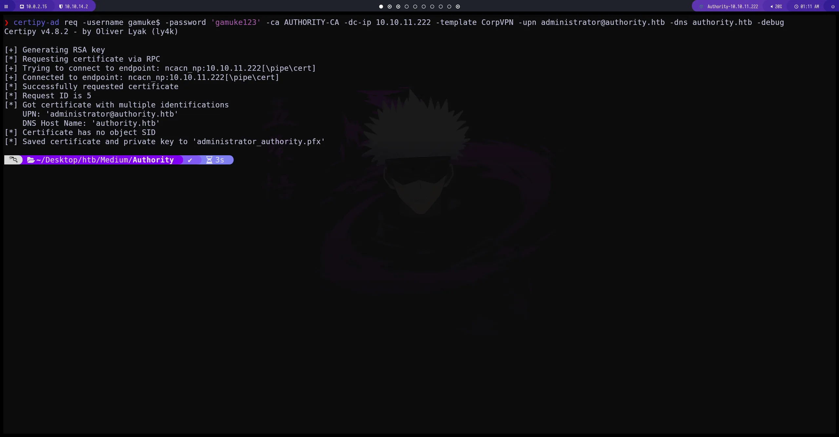Image resolution: width=839 pixels, height=437 pixels.
Task: Switch to the third workspace dot
Action: (398, 7)
